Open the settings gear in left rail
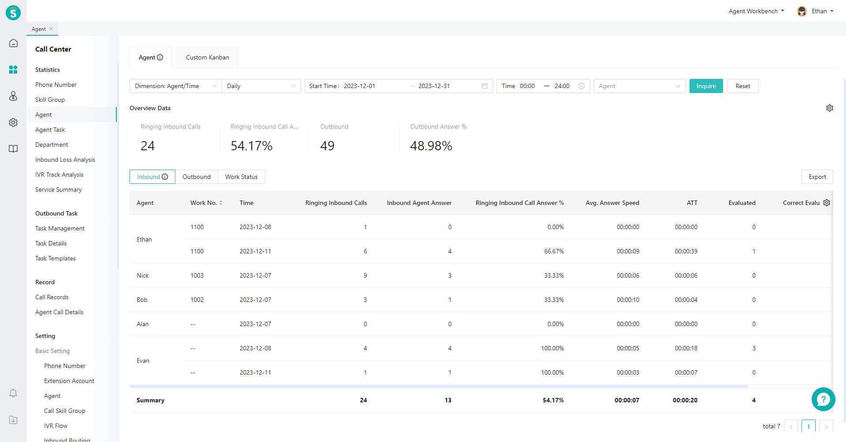This screenshot has height=442, width=846. [x=13, y=123]
